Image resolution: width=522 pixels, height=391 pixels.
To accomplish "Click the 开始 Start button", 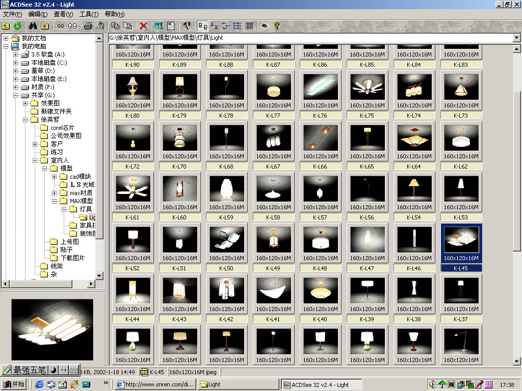I will pyautogui.click(x=14, y=384).
